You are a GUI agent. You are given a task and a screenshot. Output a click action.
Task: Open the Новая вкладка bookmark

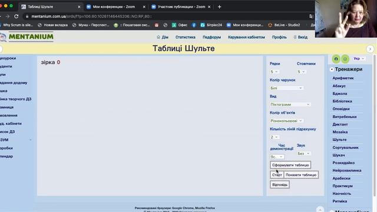pyautogui.click(x=53, y=25)
